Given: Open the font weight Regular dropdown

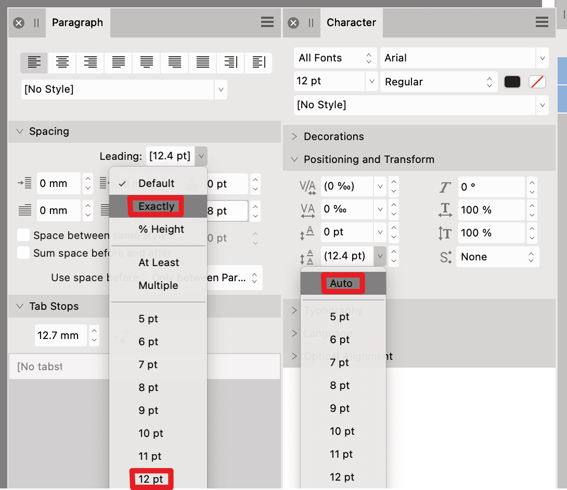Looking at the screenshot, I should (x=439, y=81).
